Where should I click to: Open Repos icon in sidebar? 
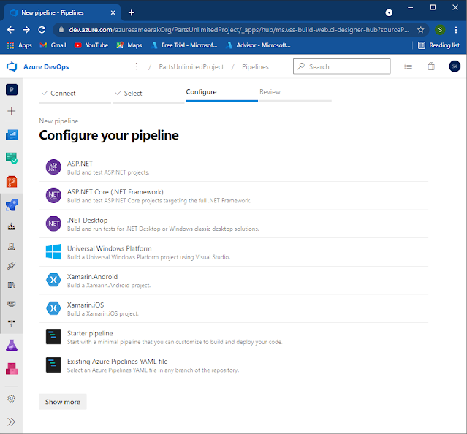click(12, 182)
